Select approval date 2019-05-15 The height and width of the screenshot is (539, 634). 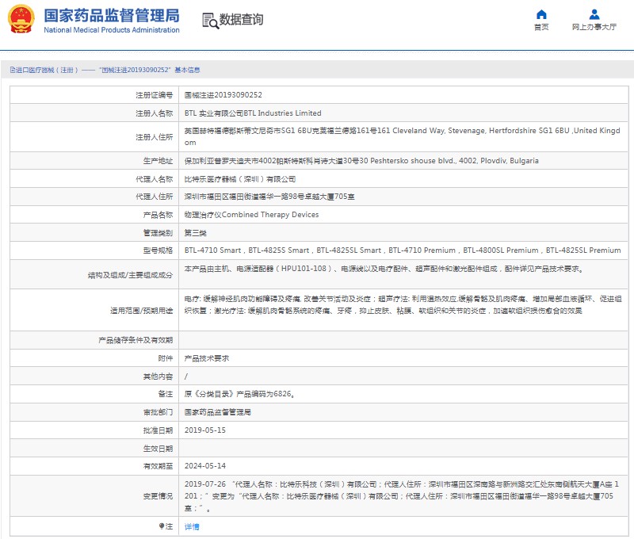(x=205, y=430)
